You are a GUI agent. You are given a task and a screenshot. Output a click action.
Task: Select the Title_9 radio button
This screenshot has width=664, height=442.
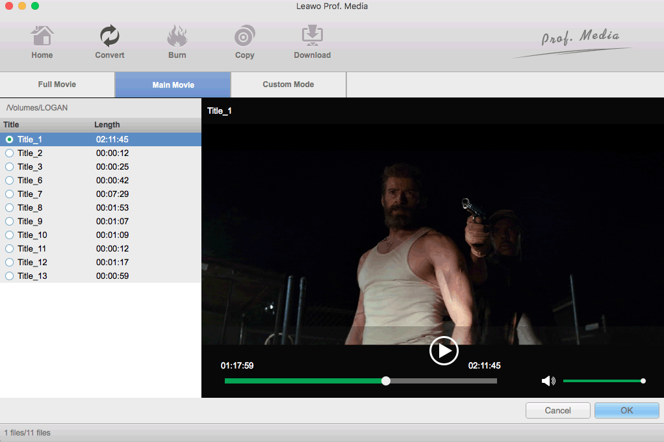click(x=9, y=221)
